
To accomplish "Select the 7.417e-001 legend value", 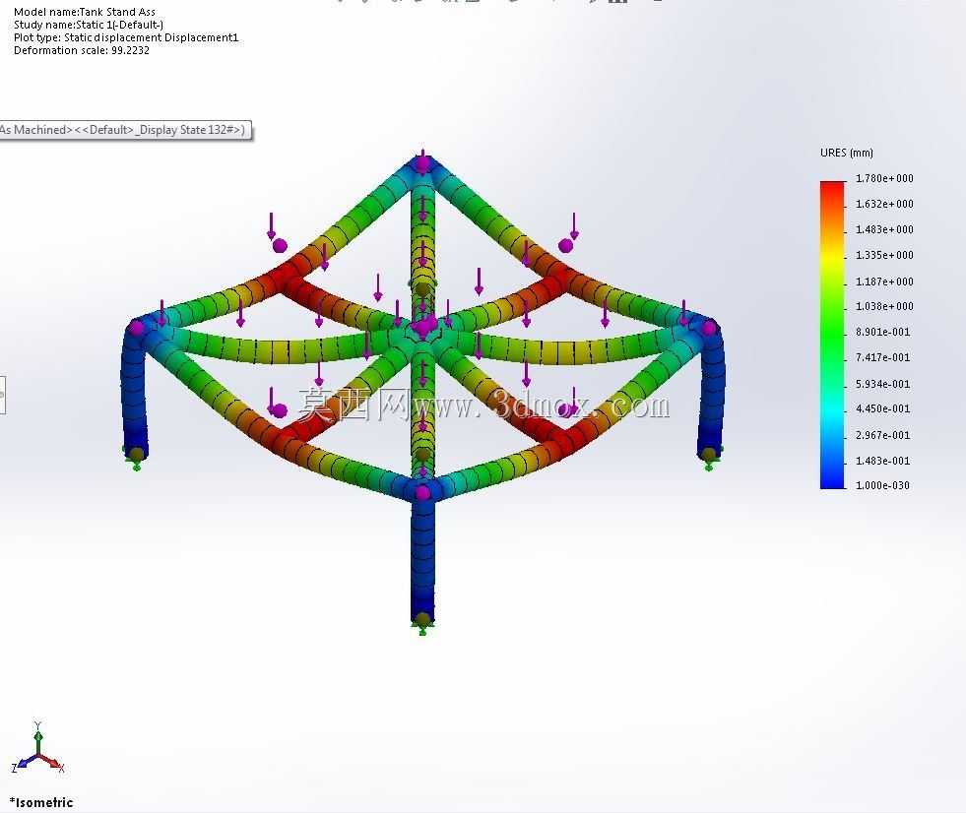I will [883, 357].
